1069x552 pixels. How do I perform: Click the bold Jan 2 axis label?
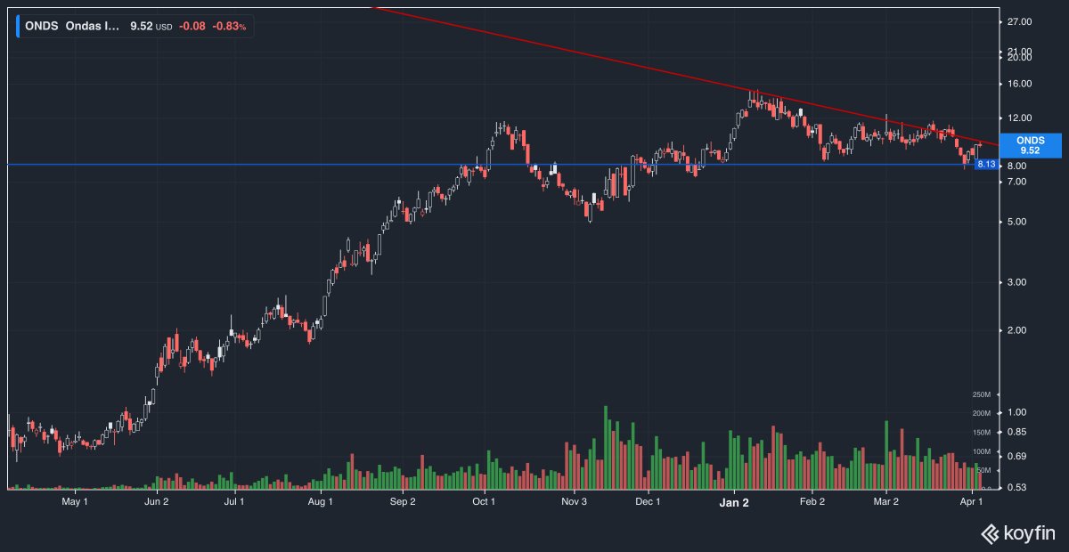732,502
